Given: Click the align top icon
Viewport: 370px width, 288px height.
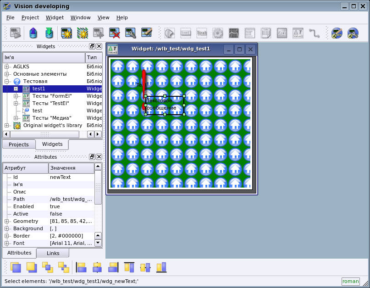Looking at the screenshot, I should click(129, 267).
